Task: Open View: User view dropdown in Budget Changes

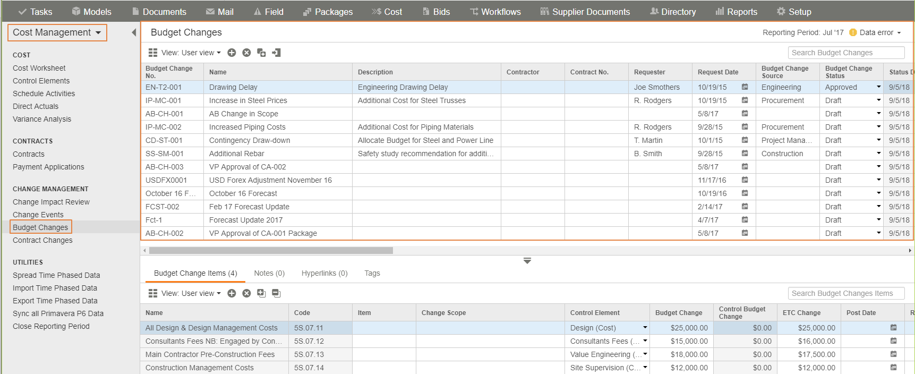Action: pos(191,53)
